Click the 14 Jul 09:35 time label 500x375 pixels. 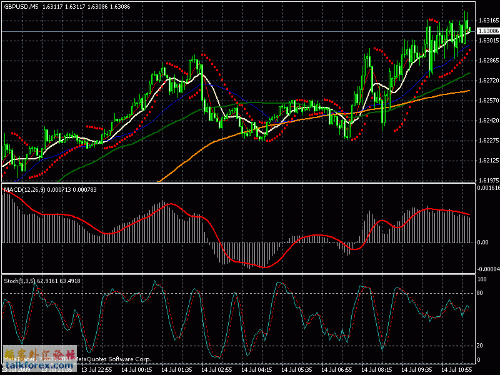click(x=417, y=370)
